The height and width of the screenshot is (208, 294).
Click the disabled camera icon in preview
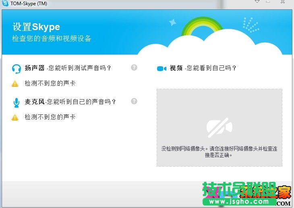click(219, 128)
